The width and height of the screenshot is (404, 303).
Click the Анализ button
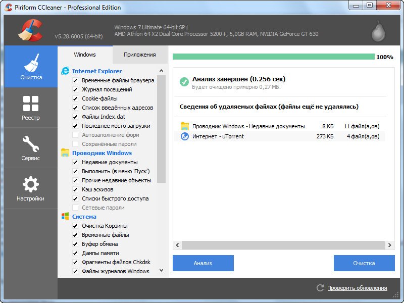point(203,263)
